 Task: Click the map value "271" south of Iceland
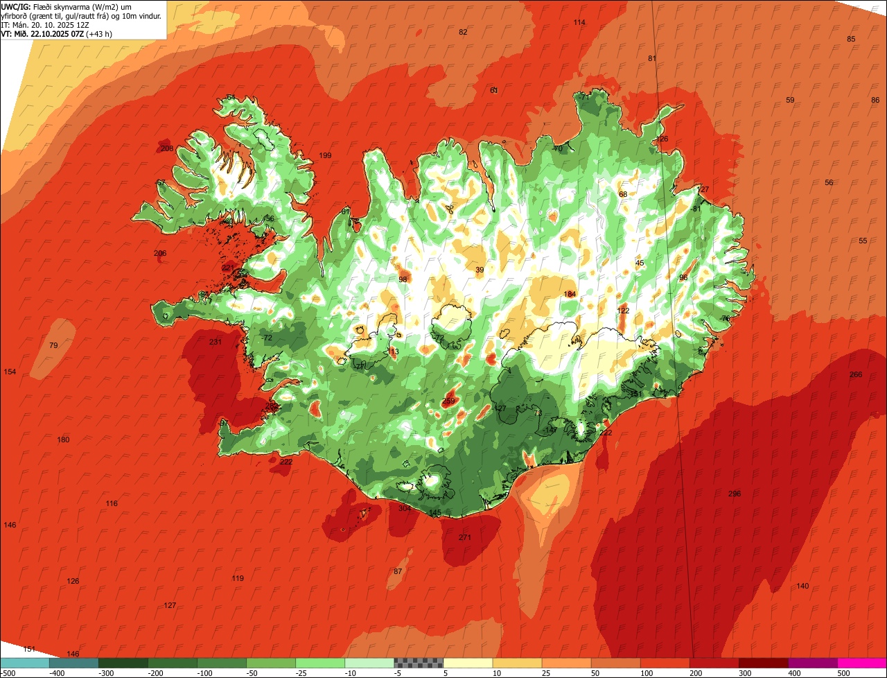click(465, 537)
